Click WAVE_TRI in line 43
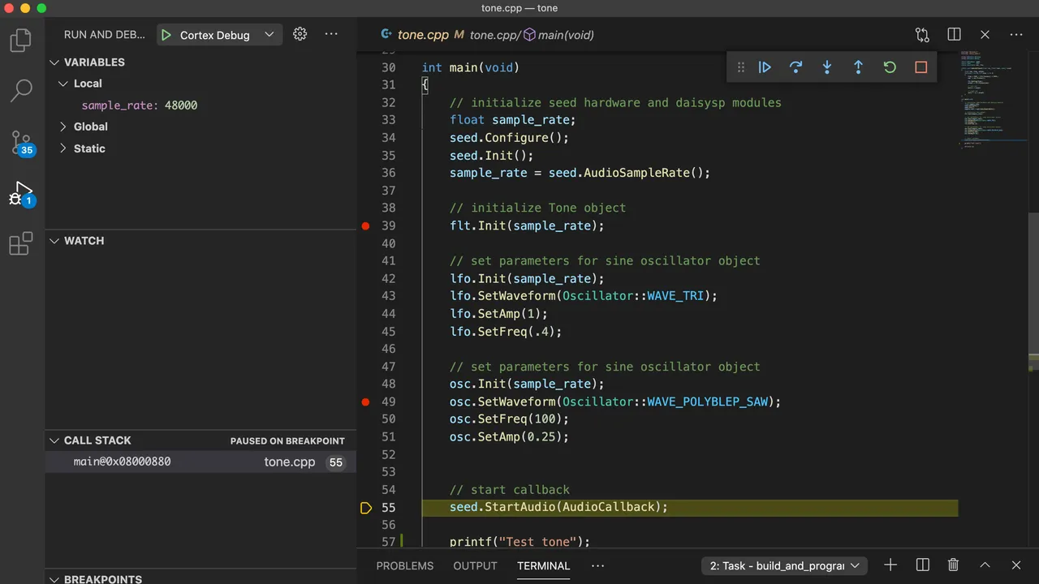 [675, 296]
